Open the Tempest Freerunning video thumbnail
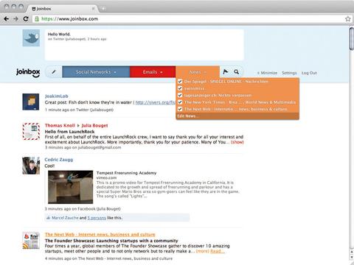 coord(71,187)
